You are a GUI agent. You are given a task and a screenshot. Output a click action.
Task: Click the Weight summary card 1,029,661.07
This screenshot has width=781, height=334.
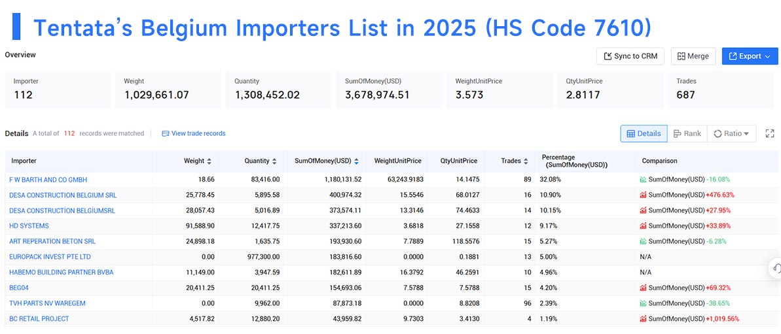[168, 90]
